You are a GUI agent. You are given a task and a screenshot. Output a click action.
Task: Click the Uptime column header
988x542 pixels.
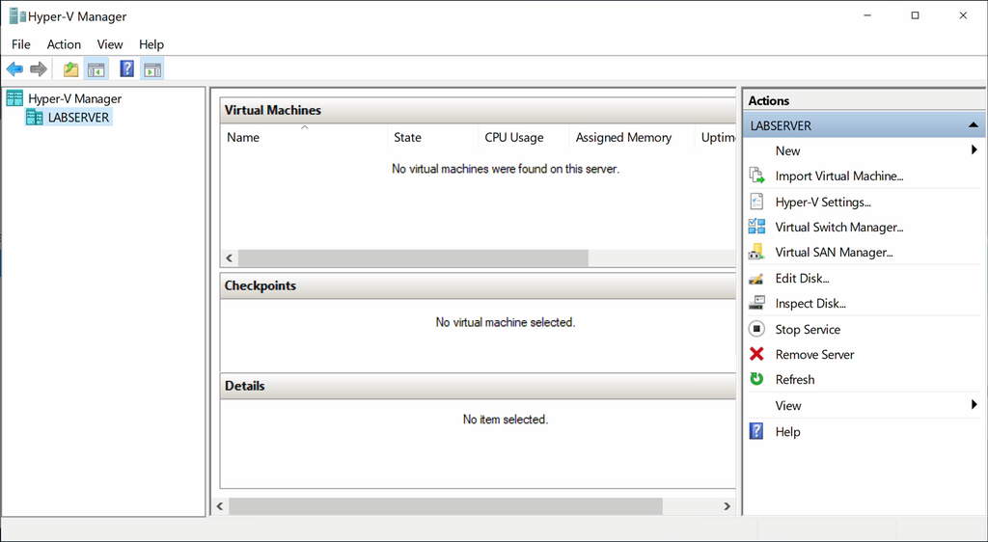point(717,137)
